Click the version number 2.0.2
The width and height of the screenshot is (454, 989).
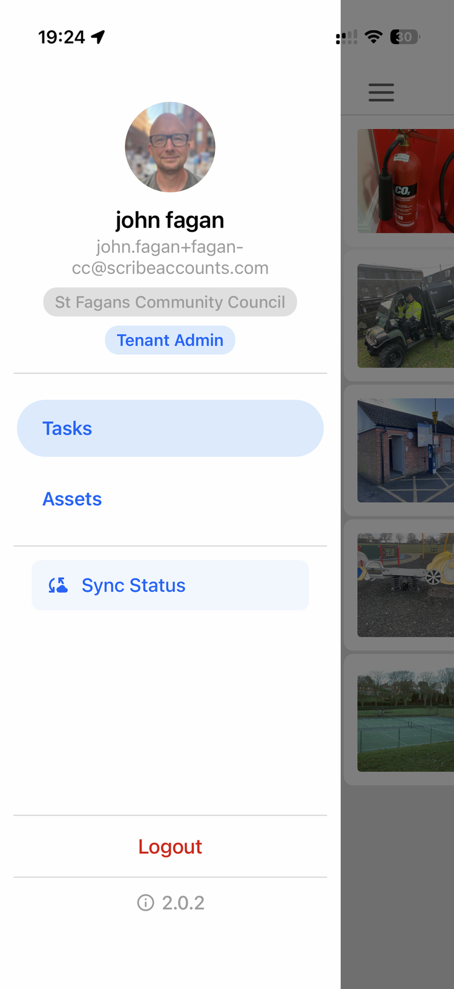click(x=183, y=903)
